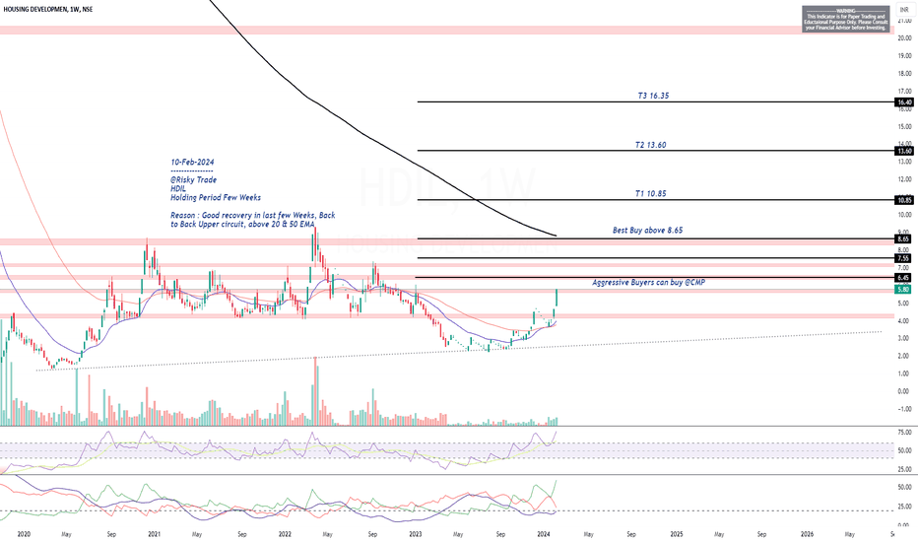Click the 6.45 price tag on axis
The width and height of the screenshot is (918, 542).
tap(902, 278)
